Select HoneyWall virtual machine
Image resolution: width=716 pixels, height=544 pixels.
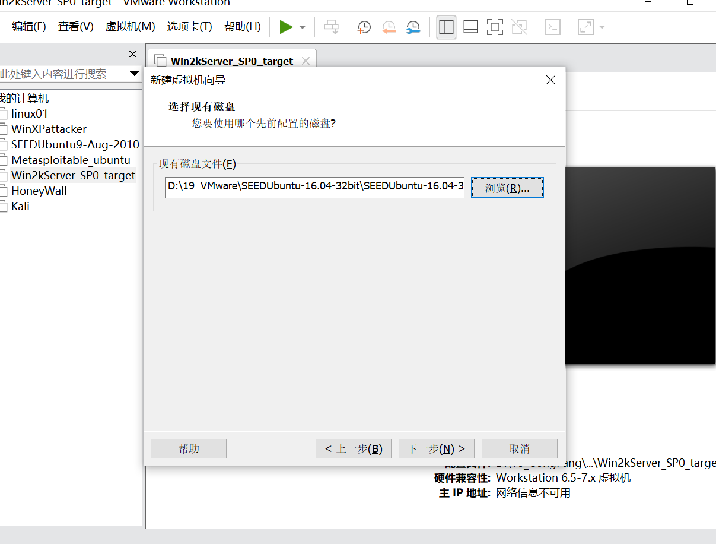39,191
